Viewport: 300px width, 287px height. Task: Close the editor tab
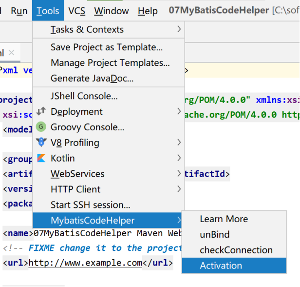12,53
